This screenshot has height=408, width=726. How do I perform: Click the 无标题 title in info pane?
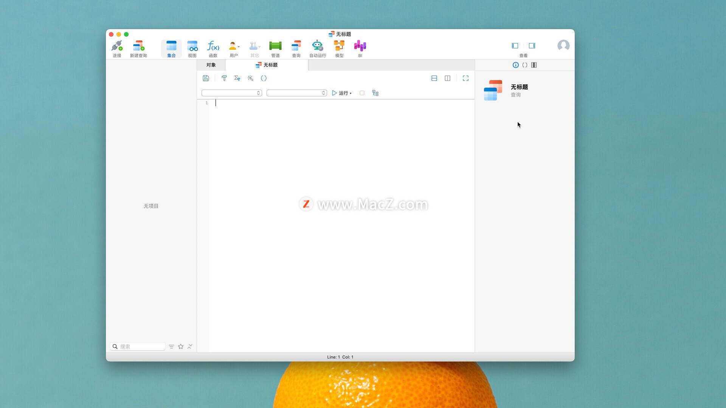coord(520,87)
